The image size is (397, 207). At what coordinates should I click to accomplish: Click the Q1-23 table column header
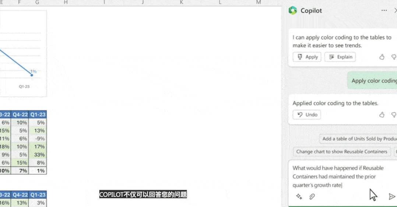(38, 115)
